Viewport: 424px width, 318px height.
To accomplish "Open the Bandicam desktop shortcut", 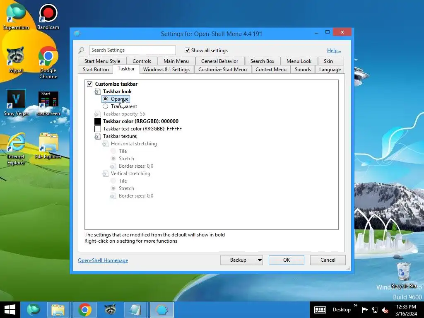I will pos(48,16).
